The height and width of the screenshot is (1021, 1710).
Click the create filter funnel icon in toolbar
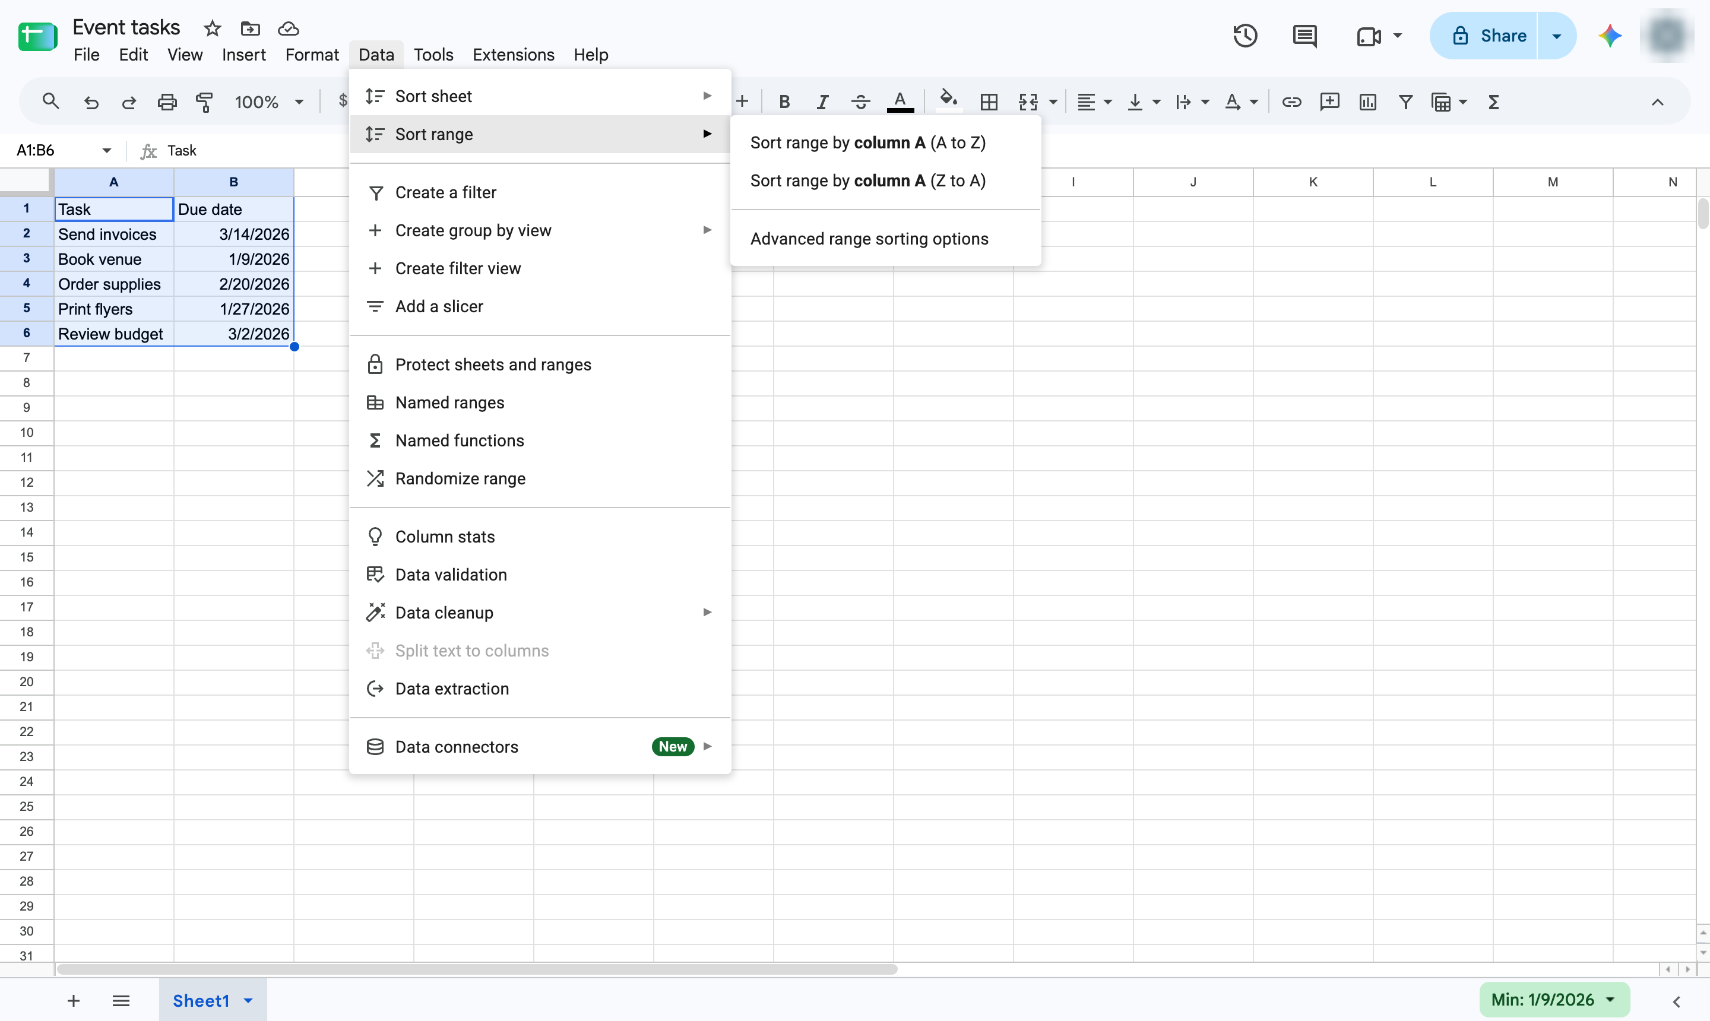coord(1406,102)
